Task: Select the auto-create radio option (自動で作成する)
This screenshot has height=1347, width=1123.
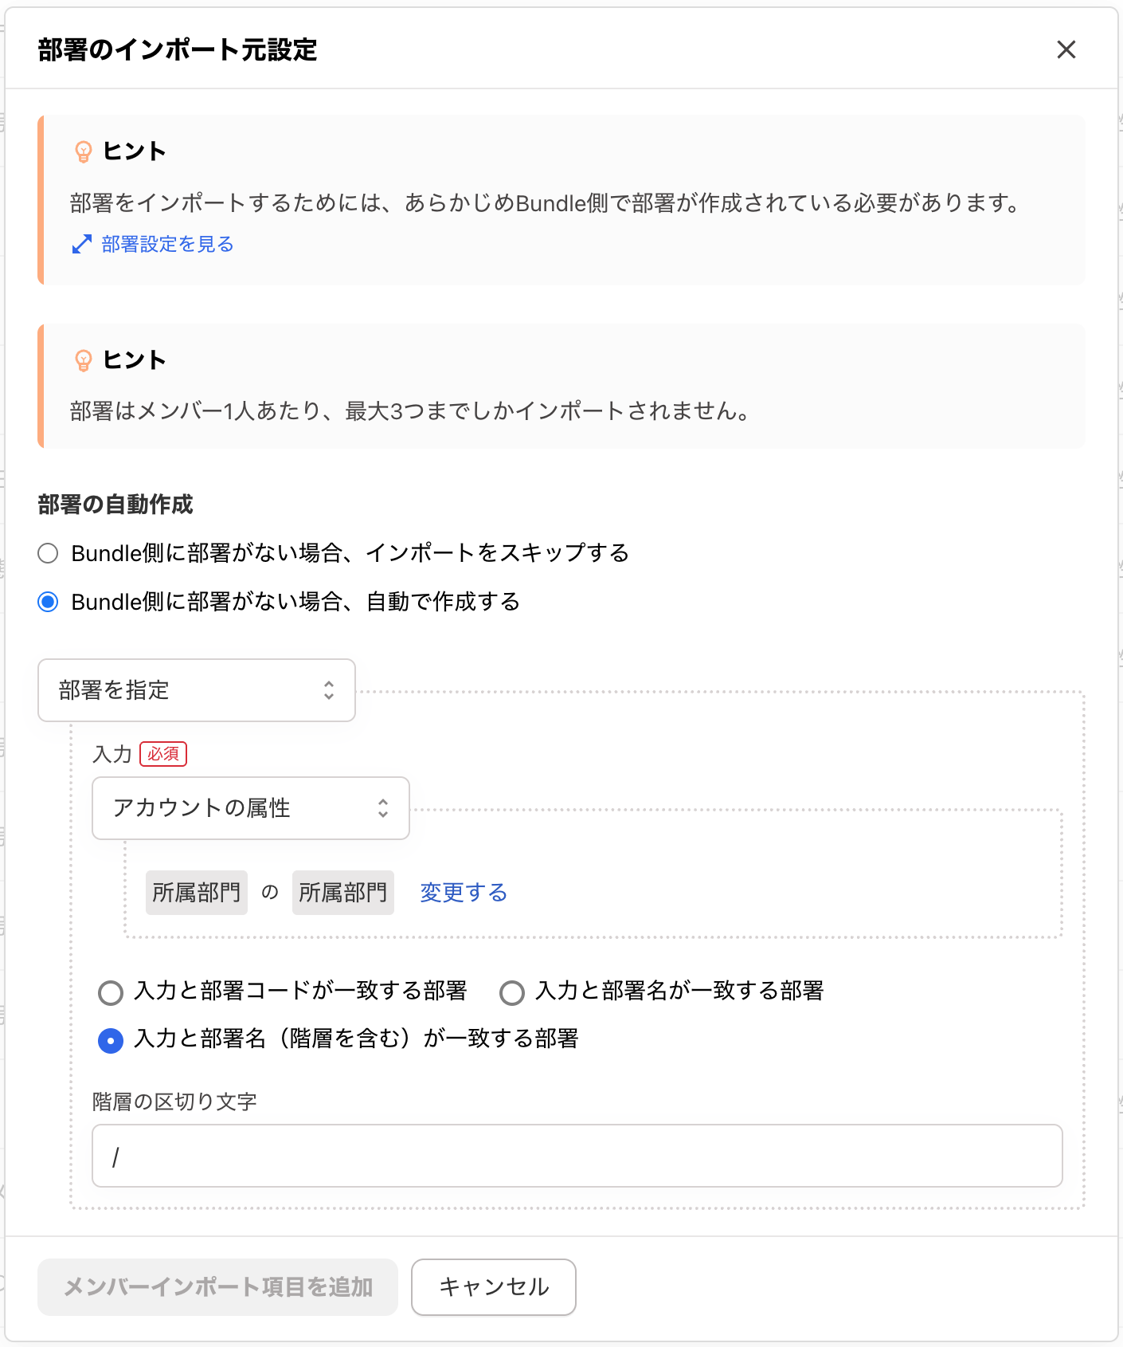Action: [x=49, y=602]
